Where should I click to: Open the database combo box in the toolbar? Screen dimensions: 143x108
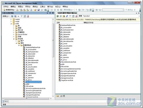[x=113, y=10]
